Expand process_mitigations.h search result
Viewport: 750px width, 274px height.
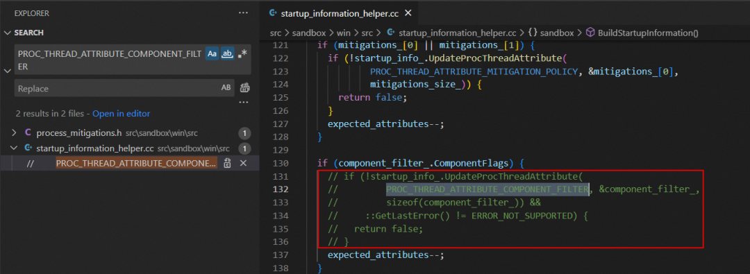coord(14,132)
